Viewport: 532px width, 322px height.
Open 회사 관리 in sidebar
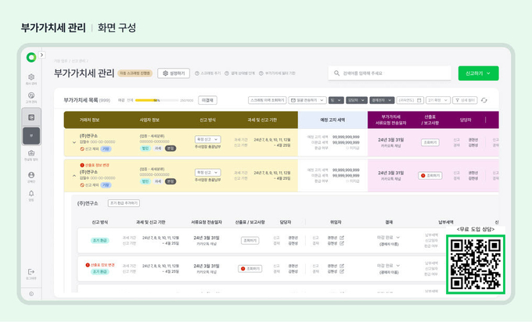coord(31,79)
